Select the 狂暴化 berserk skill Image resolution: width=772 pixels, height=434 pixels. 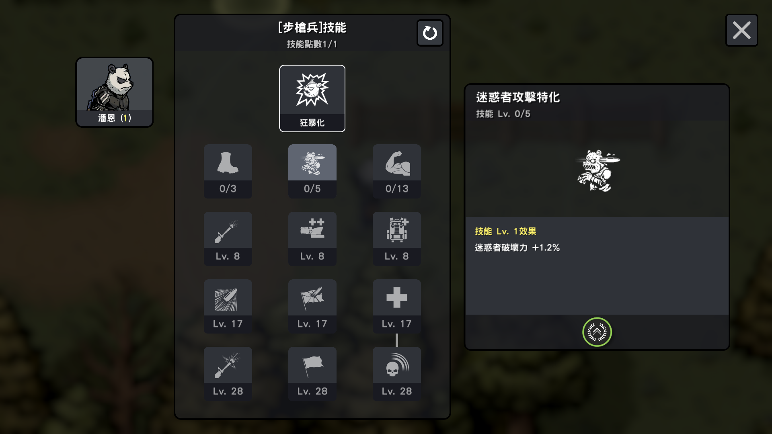(x=312, y=98)
